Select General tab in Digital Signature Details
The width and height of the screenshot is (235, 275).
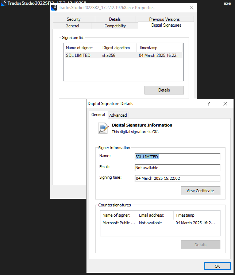(x=98, y=115)
